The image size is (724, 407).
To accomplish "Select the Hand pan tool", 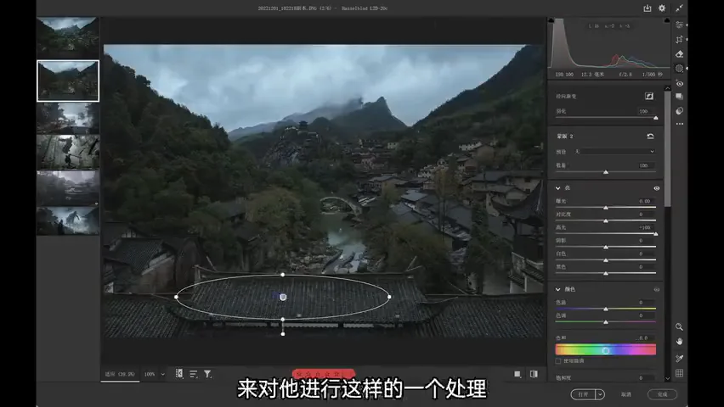I will coord(679,342).
